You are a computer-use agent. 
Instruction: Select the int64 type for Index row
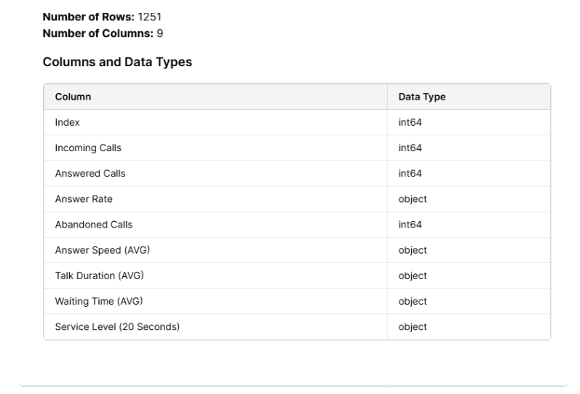click(410, 123)
